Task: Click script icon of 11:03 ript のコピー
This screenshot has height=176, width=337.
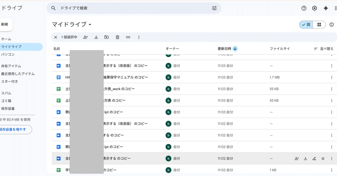Action: pos(59,112)
